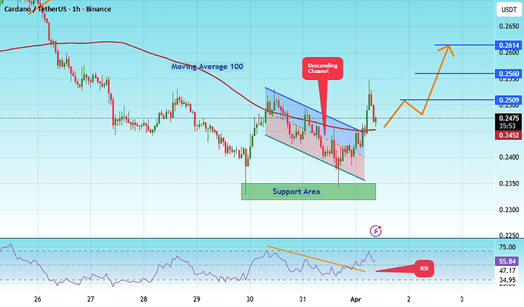Viewport: 524px width, 307px height.
Task: Select the Moving Average 100 text label
Action: [207, 67]
